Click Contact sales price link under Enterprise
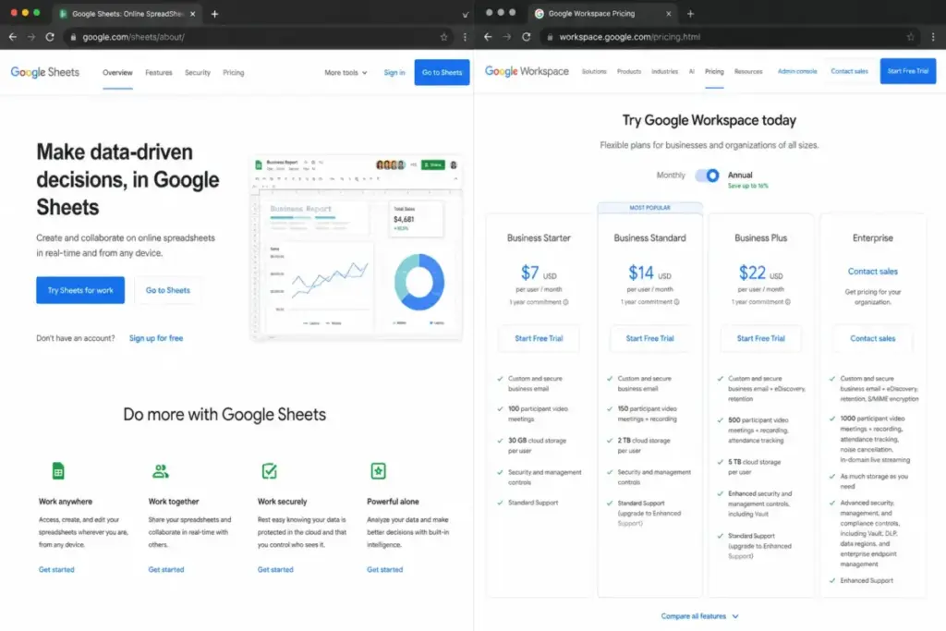 [872, 272]
